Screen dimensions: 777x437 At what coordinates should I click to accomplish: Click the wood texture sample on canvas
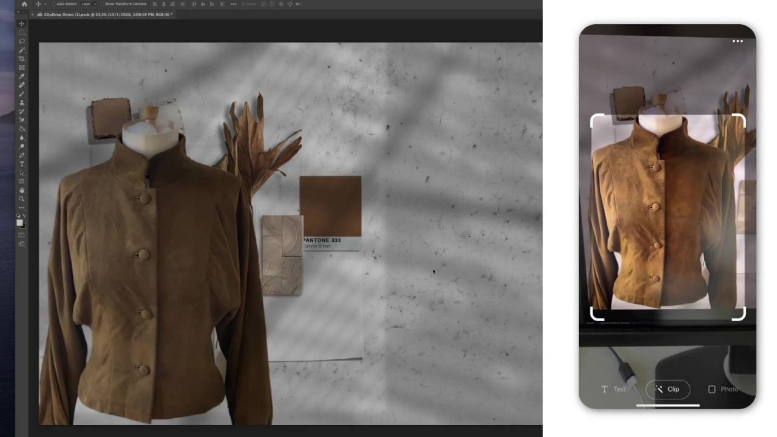point(282,255)
